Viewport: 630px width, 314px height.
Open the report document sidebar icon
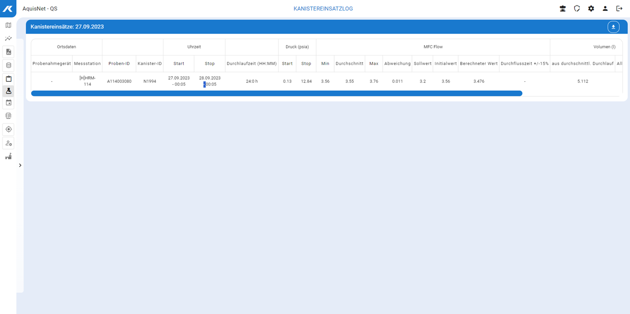(x=8, y=52)
